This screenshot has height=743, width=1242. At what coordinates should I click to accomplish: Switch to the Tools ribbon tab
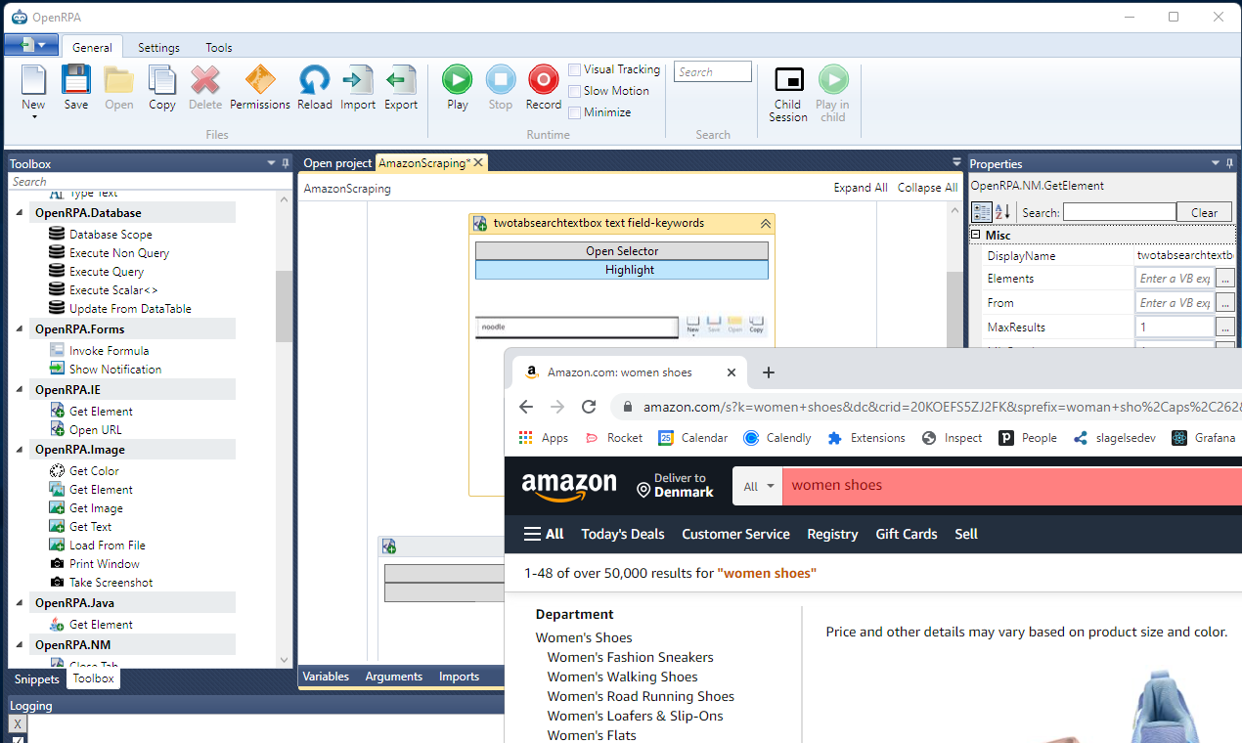coord(219,48)
